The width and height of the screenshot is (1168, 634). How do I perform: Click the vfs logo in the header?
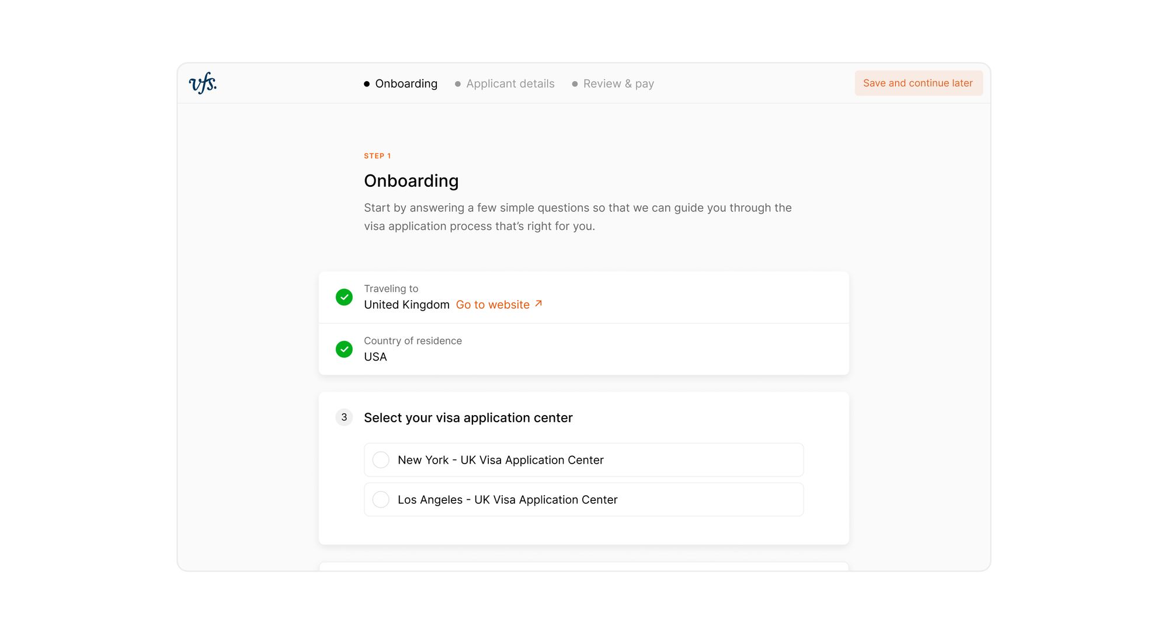coord(203,83)
